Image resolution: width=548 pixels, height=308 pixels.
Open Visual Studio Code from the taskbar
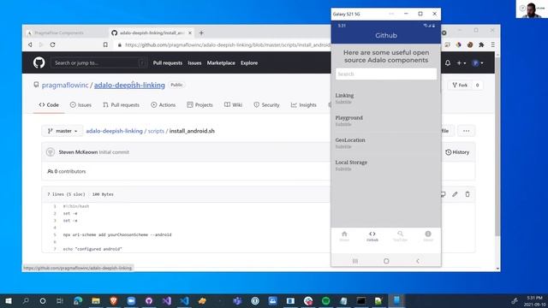(185, 300)
